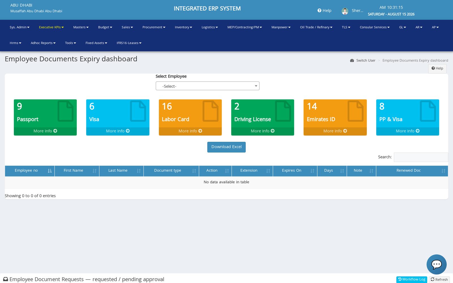
Task: Click the inbox icon beside Employee Document Requests
Action: click(6, 279)
